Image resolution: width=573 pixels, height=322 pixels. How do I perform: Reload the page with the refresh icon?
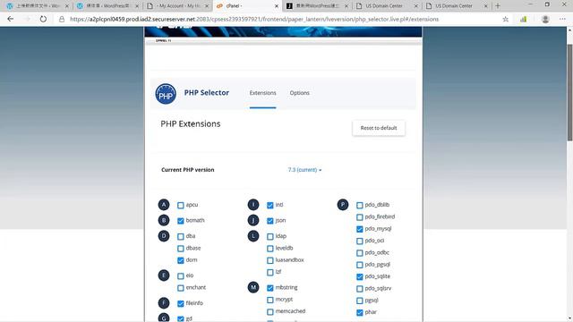tap(43, 19)
